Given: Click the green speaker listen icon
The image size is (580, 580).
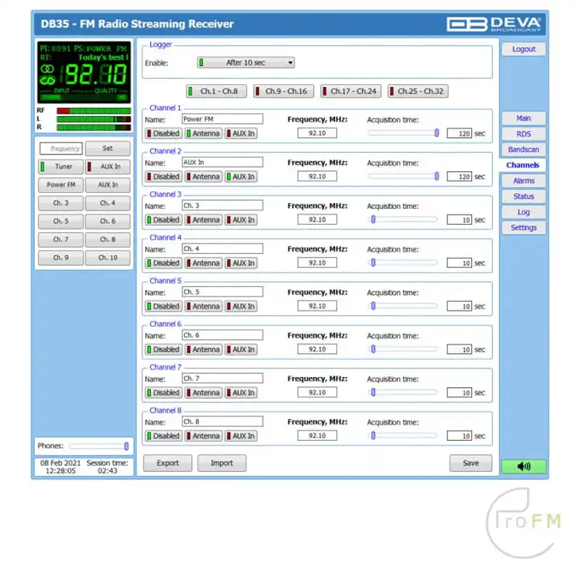Looking at the screenshot, I should click(x=523, y=466).
